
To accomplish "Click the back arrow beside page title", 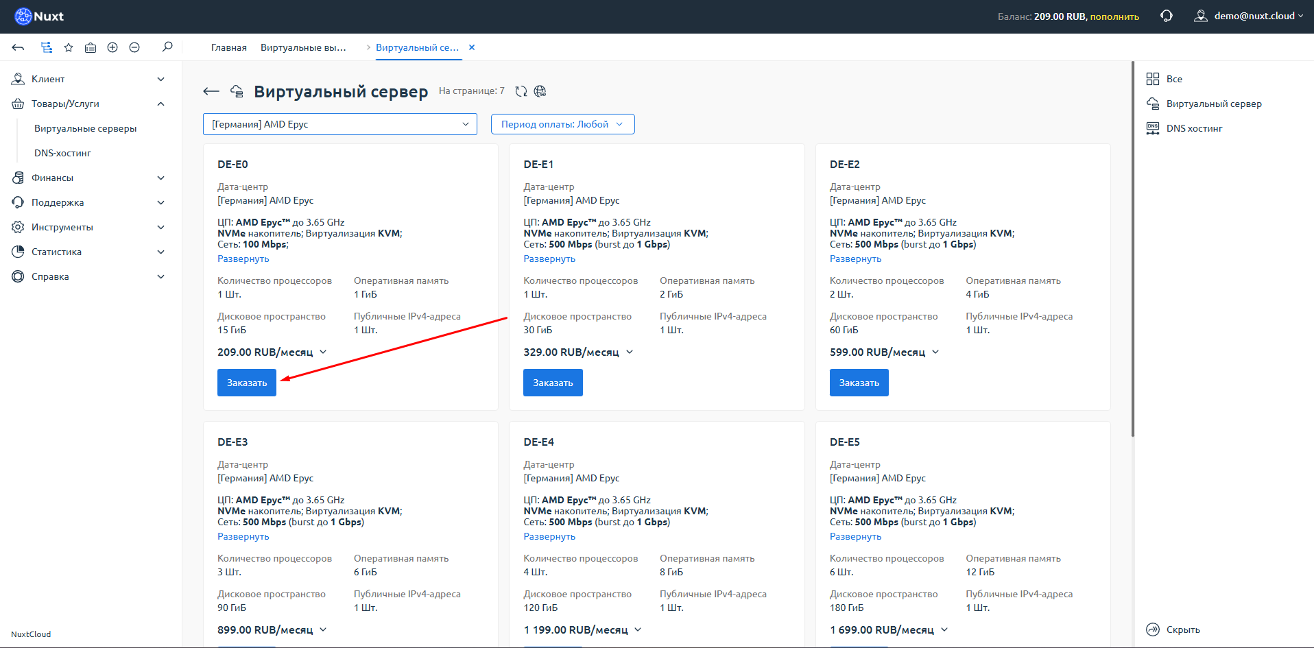I will [211, 91].
